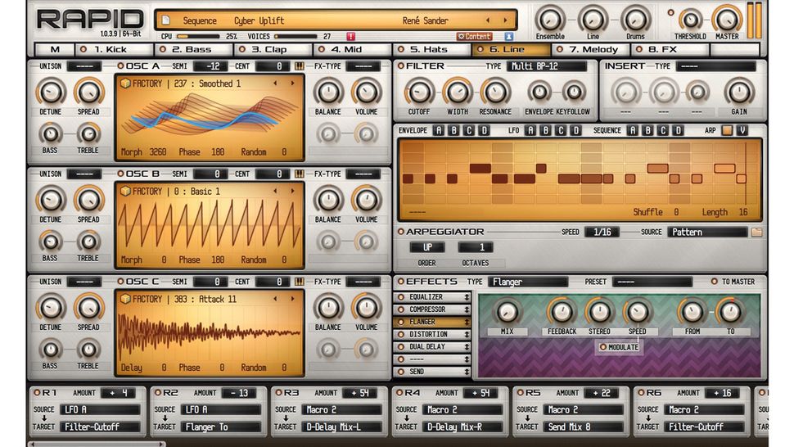Click the OSC A SEMI value field

pos(210,66)
